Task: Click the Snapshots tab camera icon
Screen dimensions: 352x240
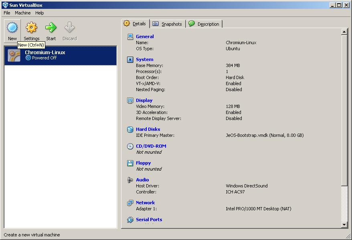Action: coord(156,24)
